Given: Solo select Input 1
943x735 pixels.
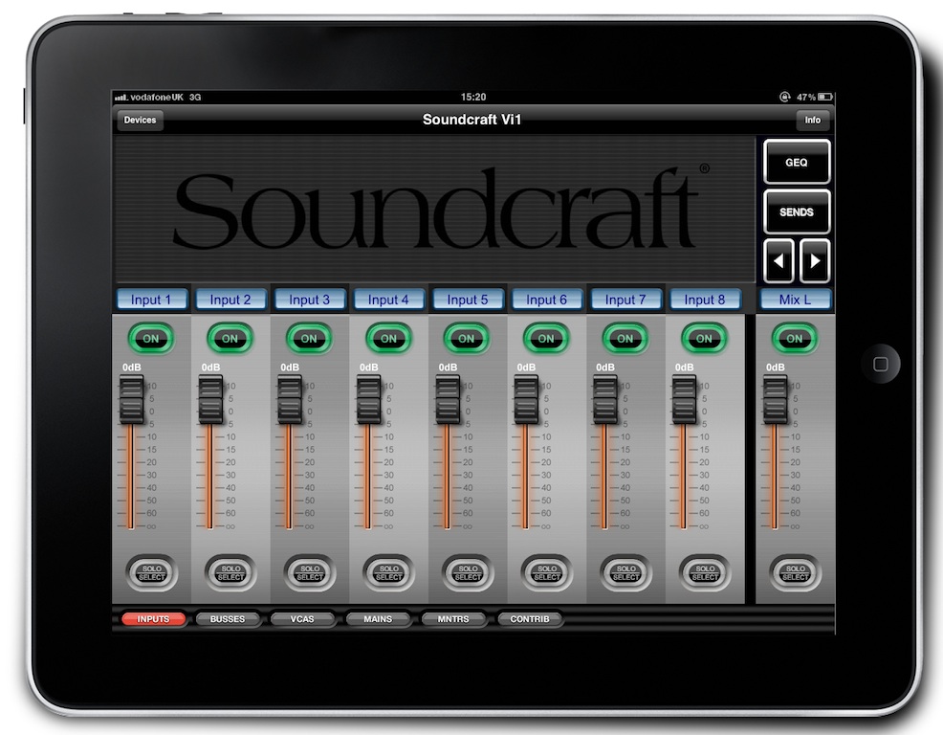Looking at the screenshot, I should click(151, 572).
